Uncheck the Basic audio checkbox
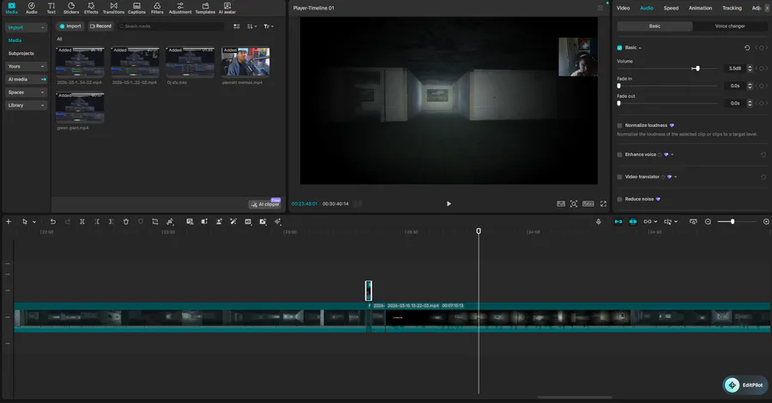 619,48
